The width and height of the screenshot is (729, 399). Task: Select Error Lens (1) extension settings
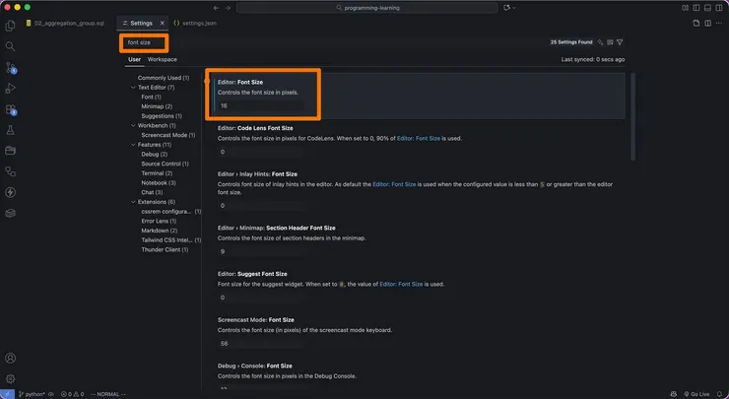(x=159, y=221)
